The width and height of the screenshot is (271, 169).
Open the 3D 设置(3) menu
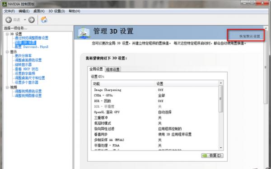pyautogui.click(x=56, y=11)
